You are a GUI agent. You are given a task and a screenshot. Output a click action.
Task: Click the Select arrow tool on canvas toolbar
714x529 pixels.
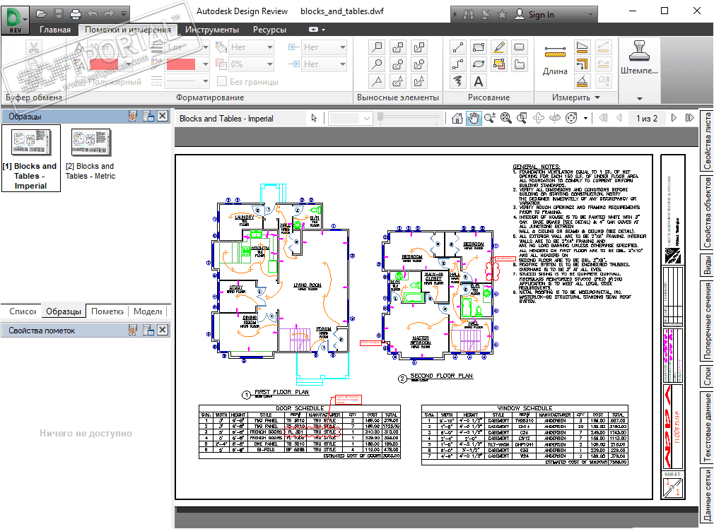[x=314, y=118]
